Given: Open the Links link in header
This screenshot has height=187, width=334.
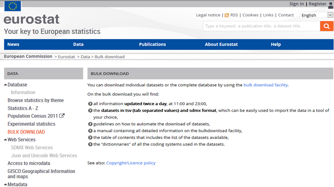Looking at the screenshot, I should [x=268, y=15].
